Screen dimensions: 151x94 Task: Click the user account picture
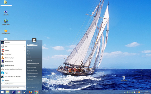[x=34, y=40]
